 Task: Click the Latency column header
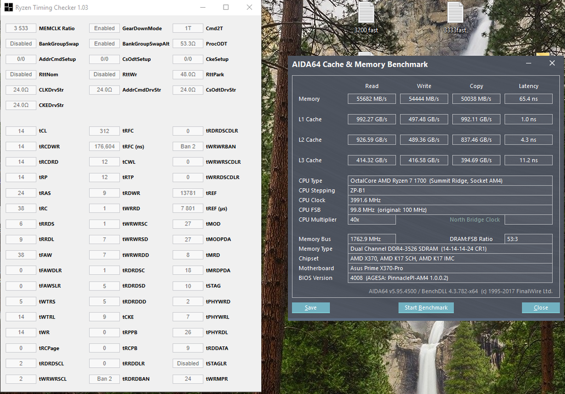click(528, 86)
